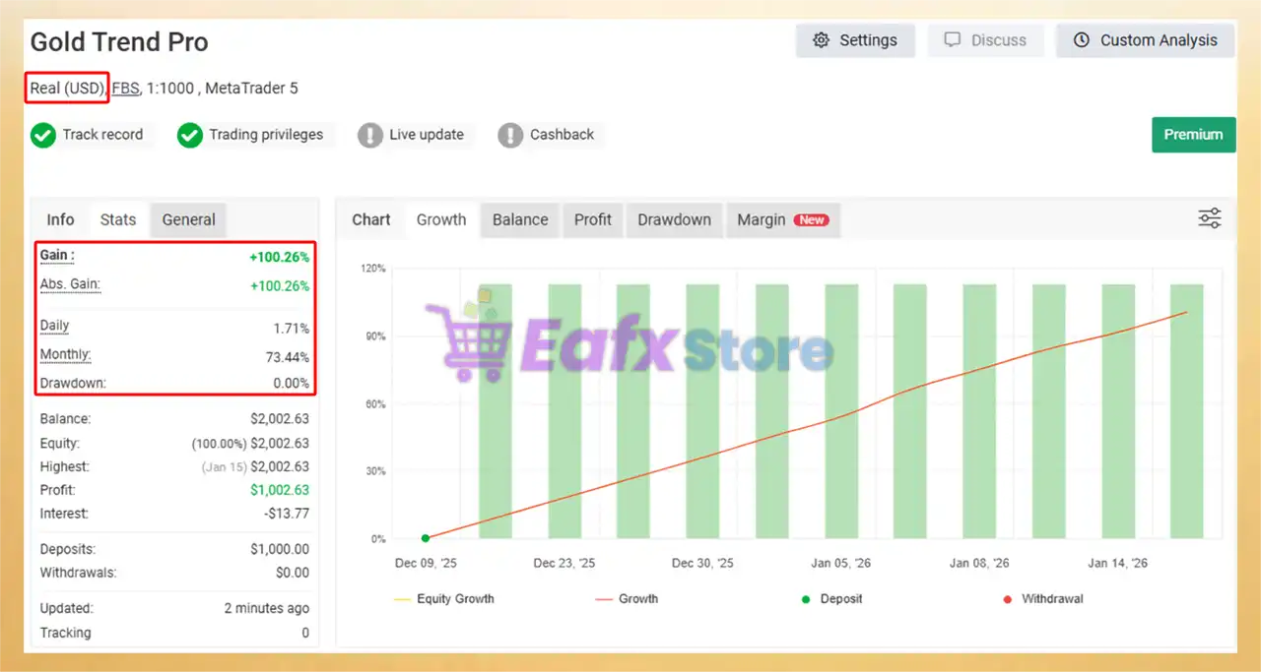Click the speech bubble Discuss icon

[x=953, y=40]
